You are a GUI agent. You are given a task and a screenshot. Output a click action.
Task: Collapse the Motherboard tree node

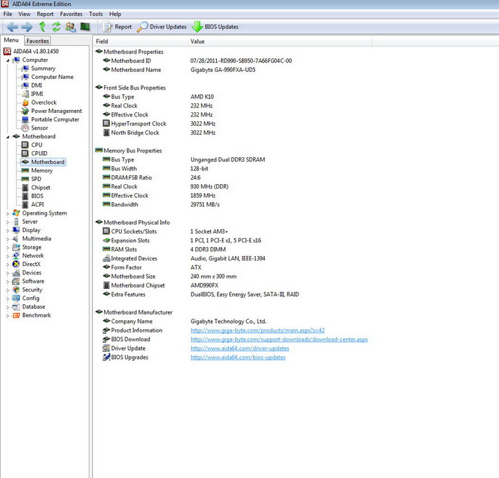8,137
